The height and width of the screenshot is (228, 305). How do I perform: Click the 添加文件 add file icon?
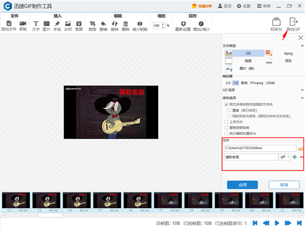(9, 23)
